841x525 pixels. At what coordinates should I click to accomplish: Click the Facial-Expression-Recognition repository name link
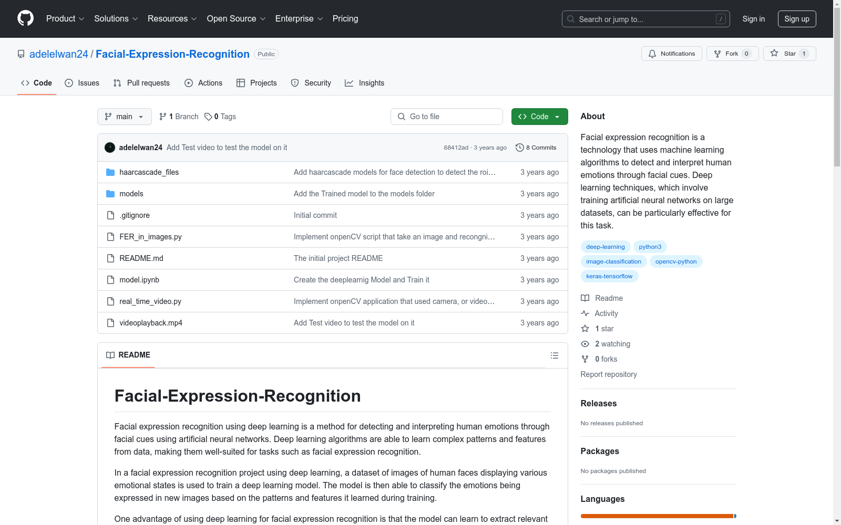pyautogui.click(x=172, y=54)
